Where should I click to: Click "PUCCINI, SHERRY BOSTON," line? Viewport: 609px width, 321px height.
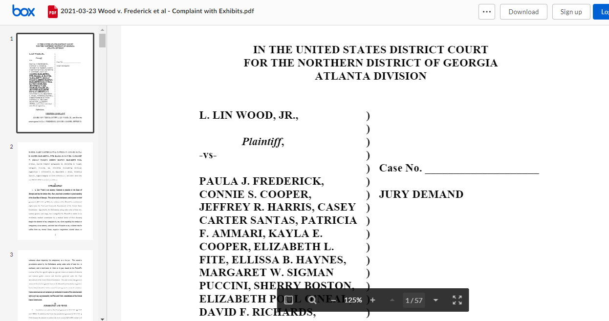277,286
